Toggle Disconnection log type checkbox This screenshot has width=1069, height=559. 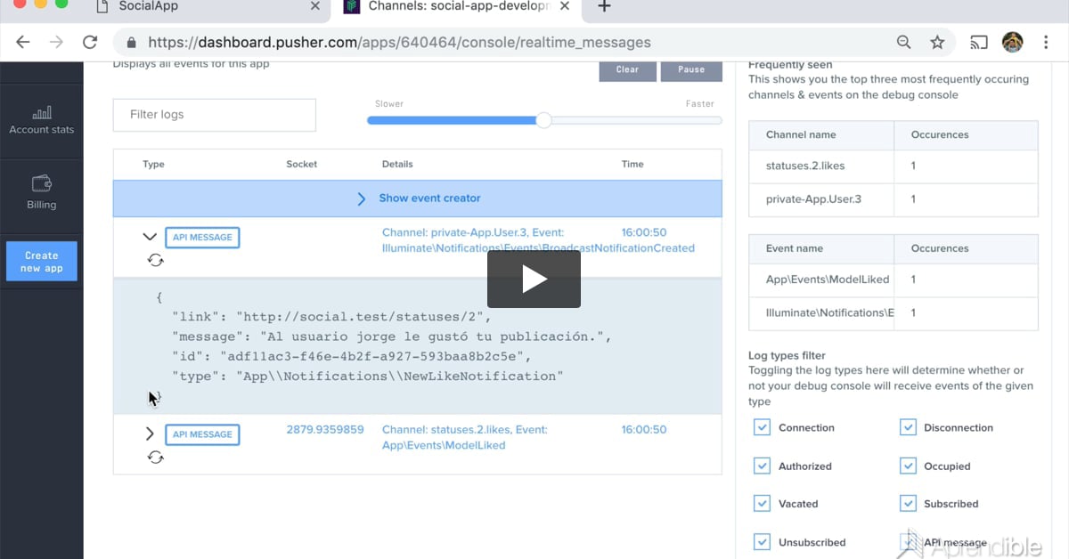pyautogui.click(x=908, y=427)
